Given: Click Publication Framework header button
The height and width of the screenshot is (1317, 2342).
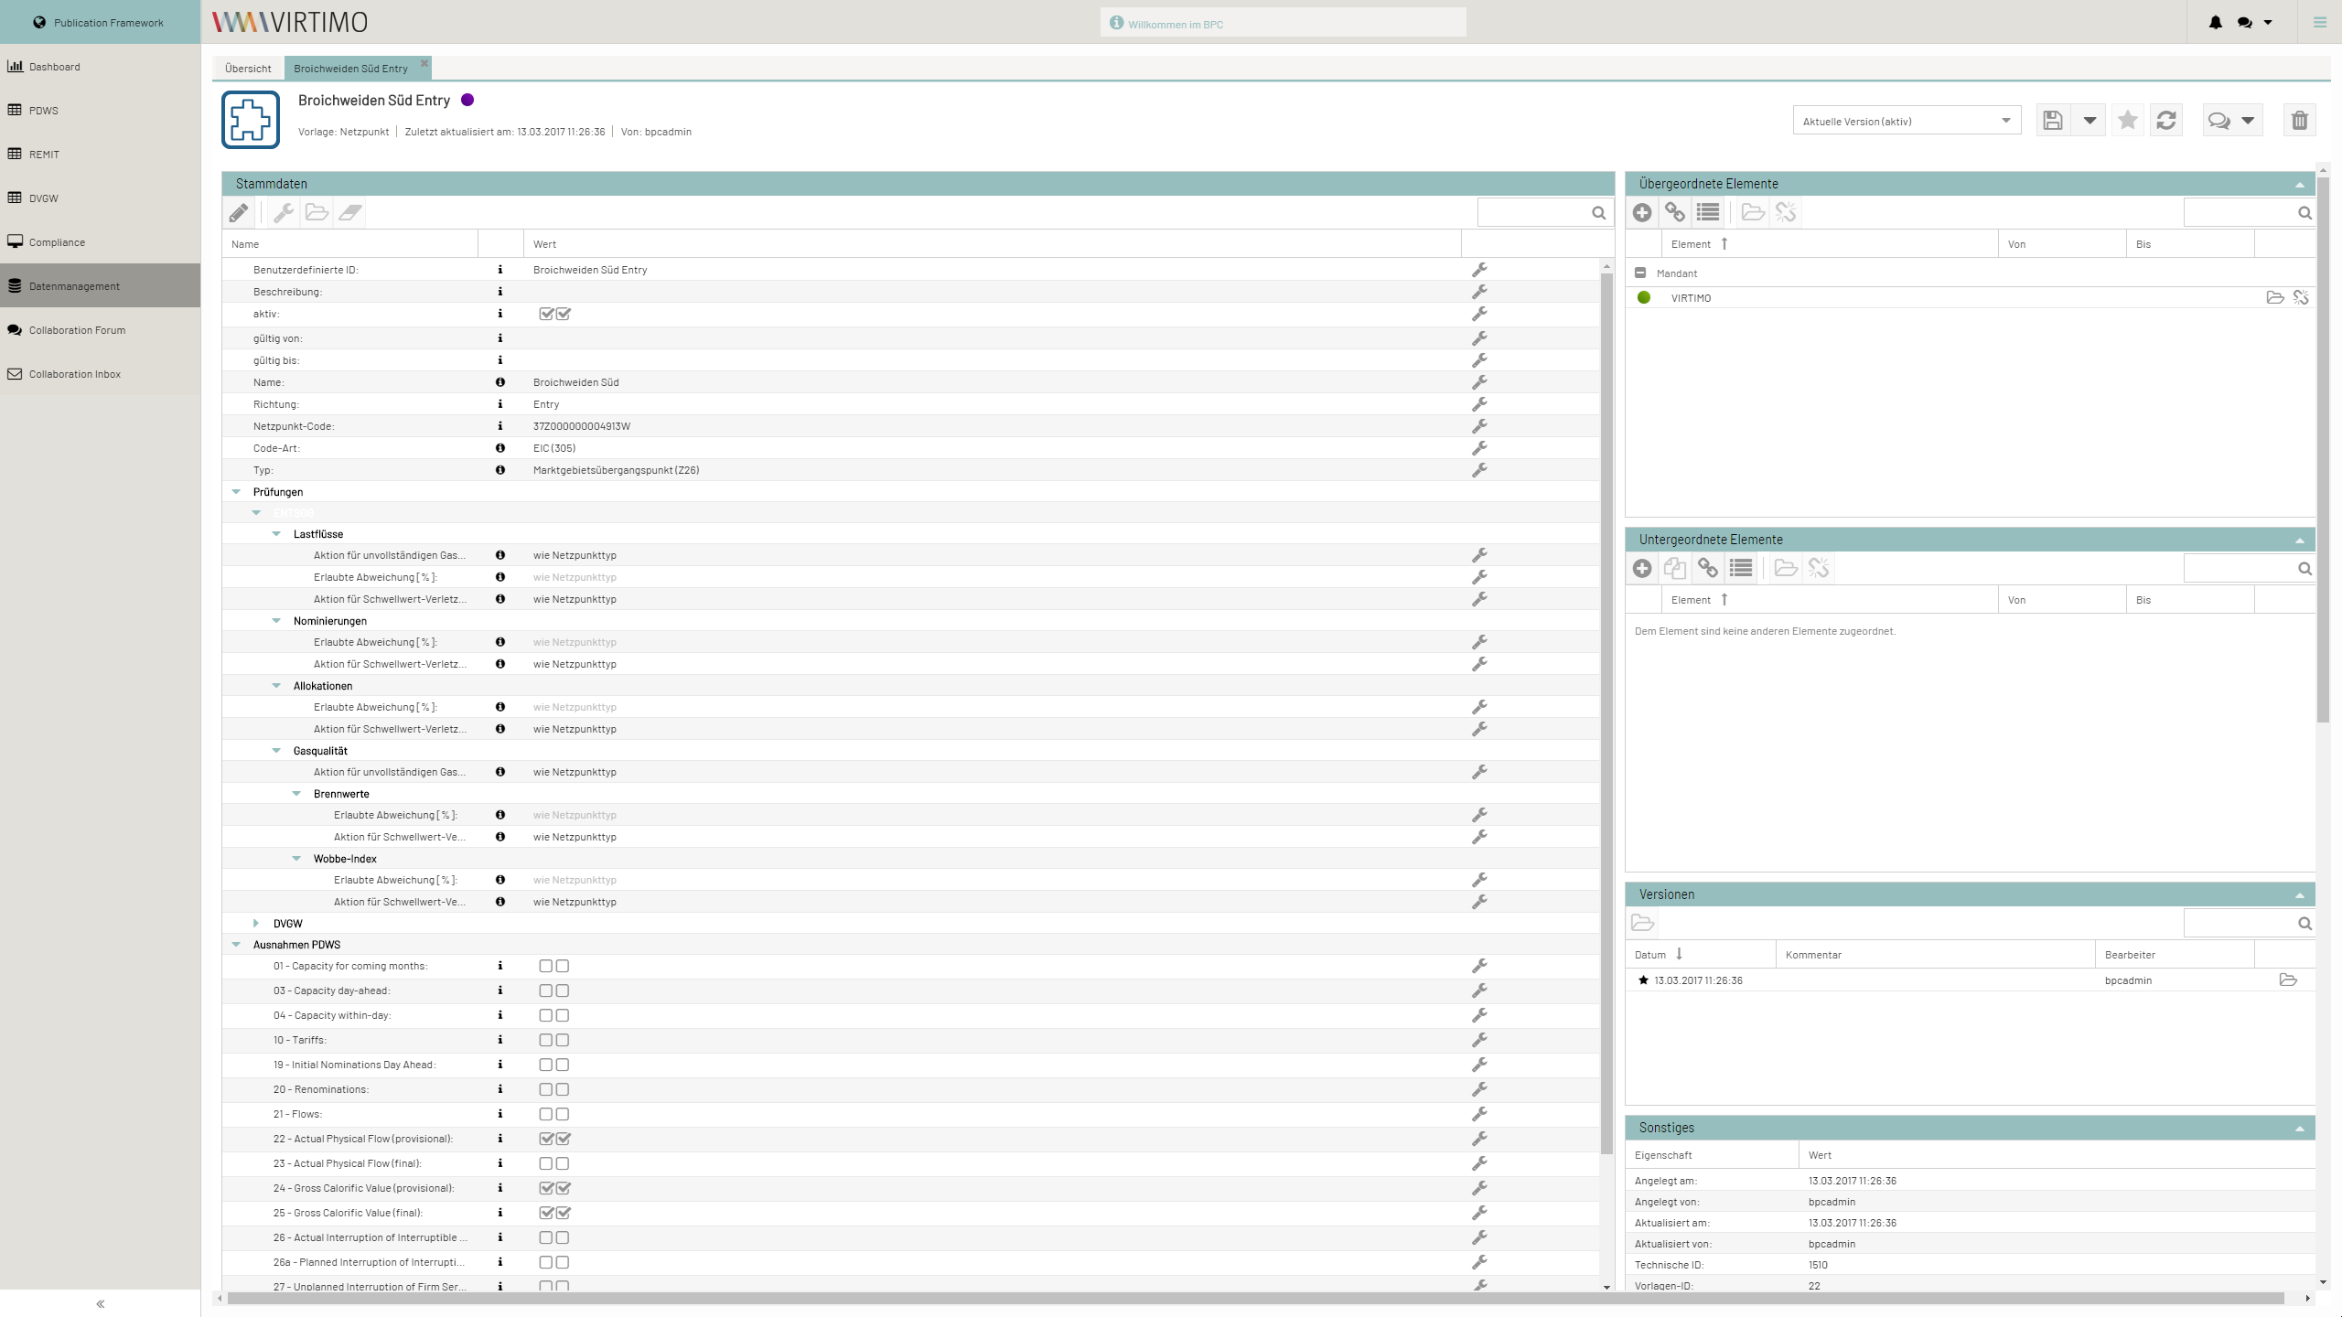Looking at the screenshot, I should click(x=101, y=22).
